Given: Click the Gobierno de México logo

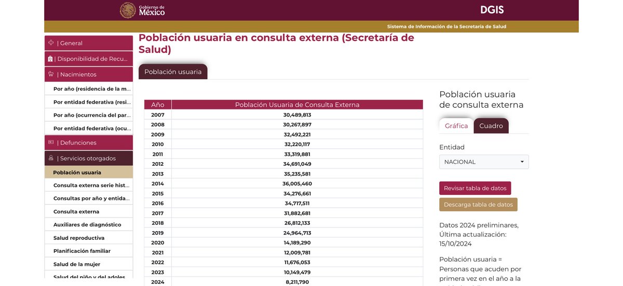Looking at the screenshot, I should (142, 10).
